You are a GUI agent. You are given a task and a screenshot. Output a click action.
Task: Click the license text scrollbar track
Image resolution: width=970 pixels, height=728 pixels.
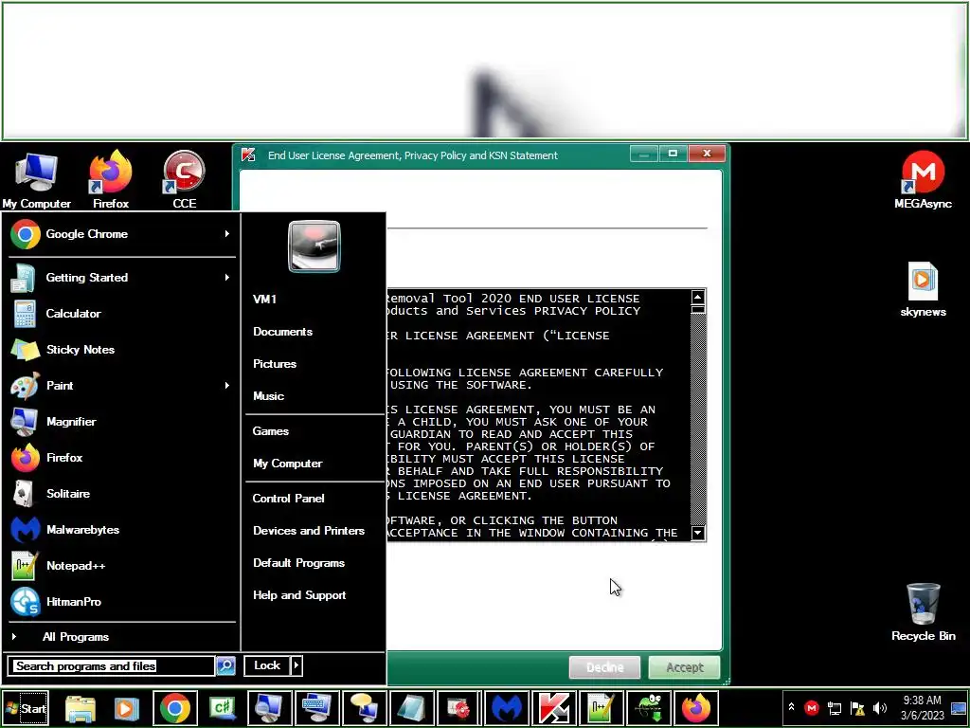tap(698, 421)
